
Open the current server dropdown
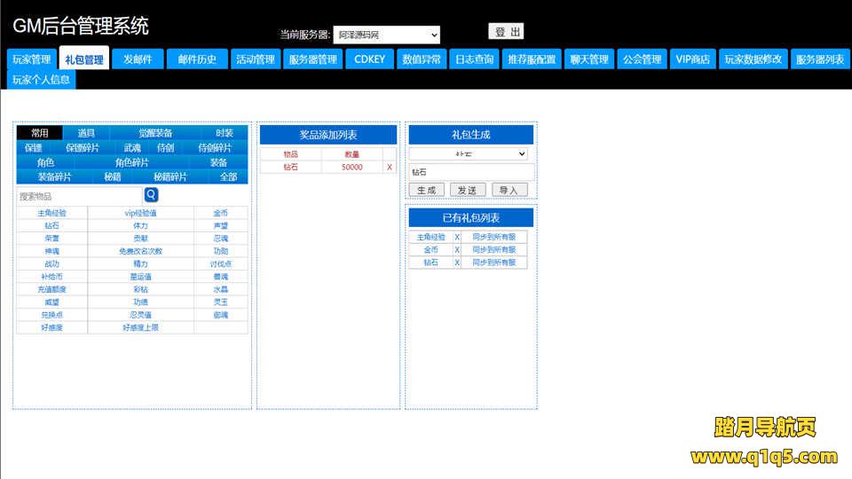pos(386,35)
